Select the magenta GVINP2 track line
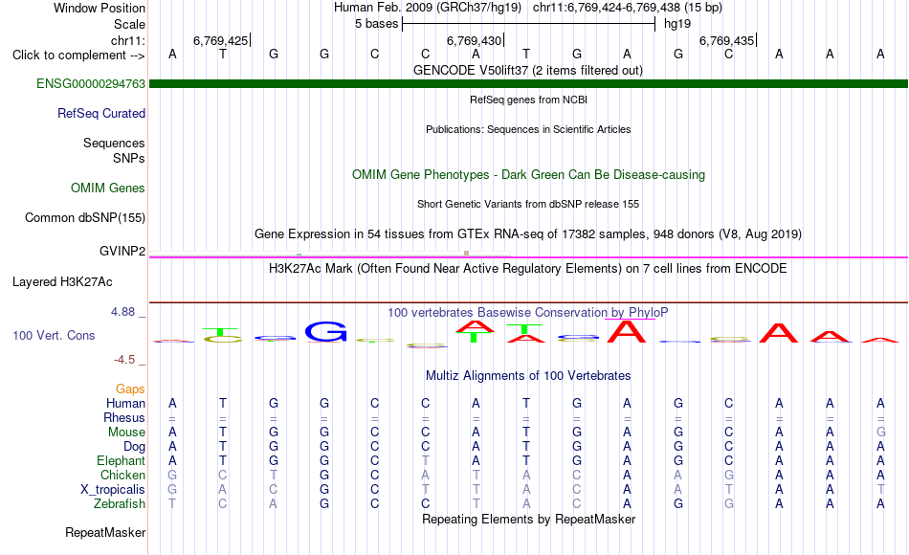The height and width of the screenshot is (555, 909). pyautogui.click(x=528, y=256)
